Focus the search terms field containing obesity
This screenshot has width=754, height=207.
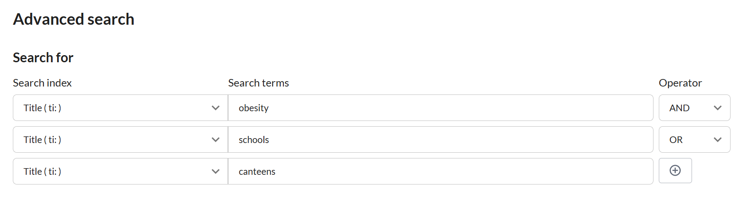click(x=441, y=108)
